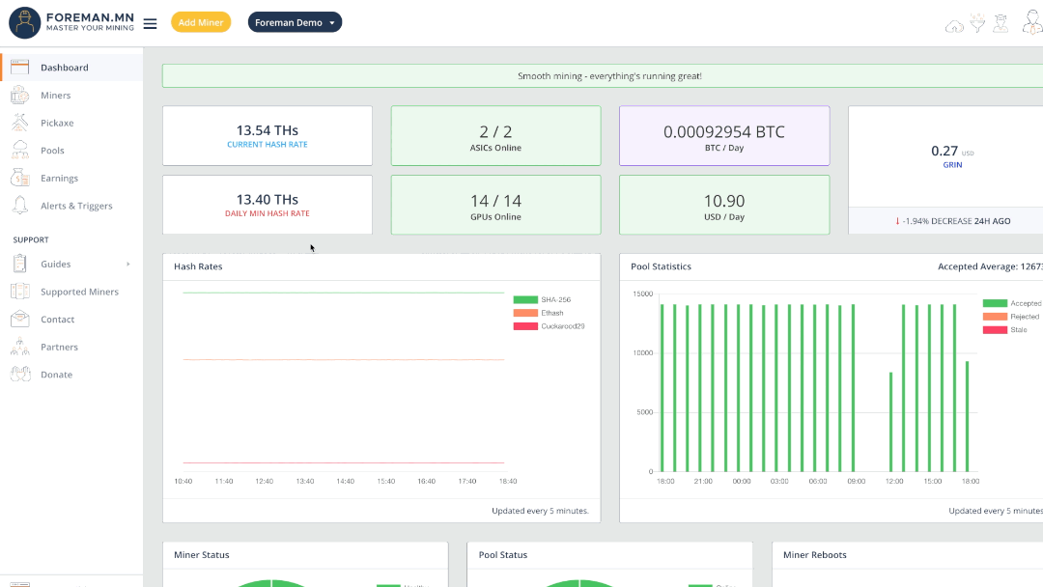Click the Hash Rates panel title

pyautogui.click(x=198, y=266)
